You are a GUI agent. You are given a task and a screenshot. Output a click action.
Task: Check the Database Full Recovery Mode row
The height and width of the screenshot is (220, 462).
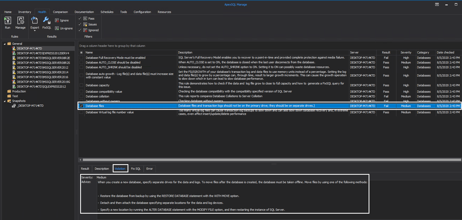point(81,58)
